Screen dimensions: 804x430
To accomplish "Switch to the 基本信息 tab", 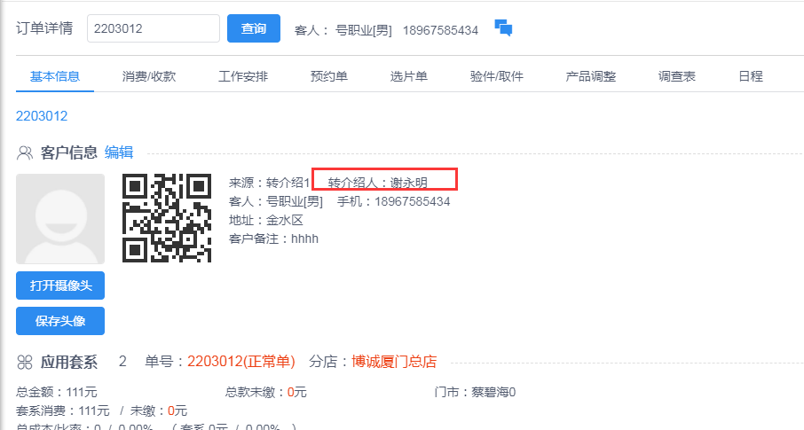I will pos(55,76).
